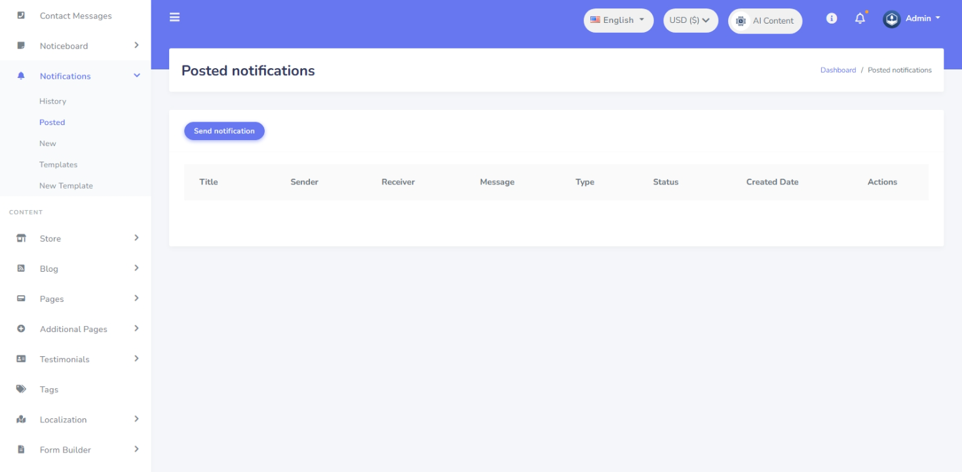962x472 pixels.
Task: Click the Noticeboard sidebar icon
Action: pyautogui.click(x=21, y=45)
